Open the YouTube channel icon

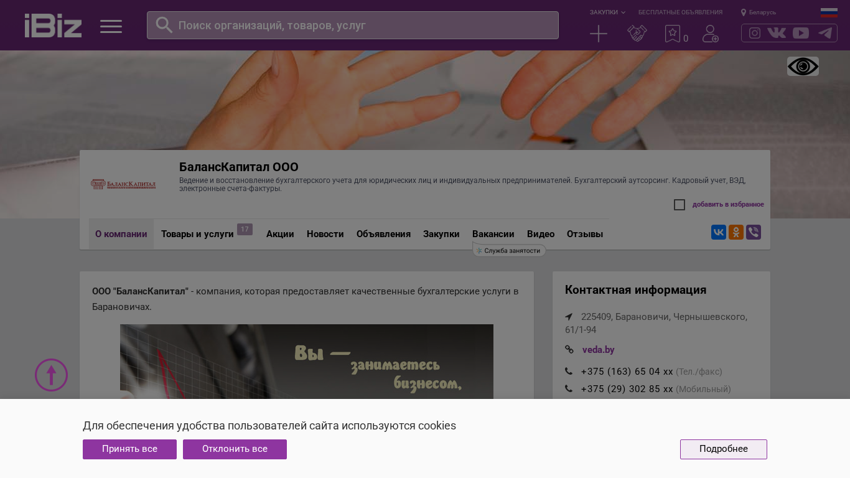point(801,33)
